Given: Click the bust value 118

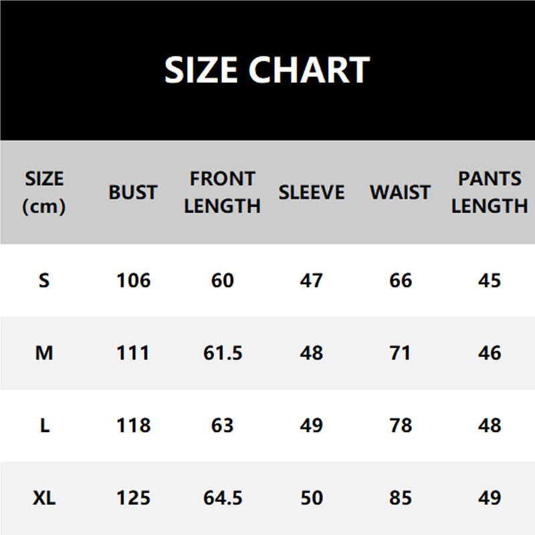Looking at the screenshot, I should coord(133,425).
